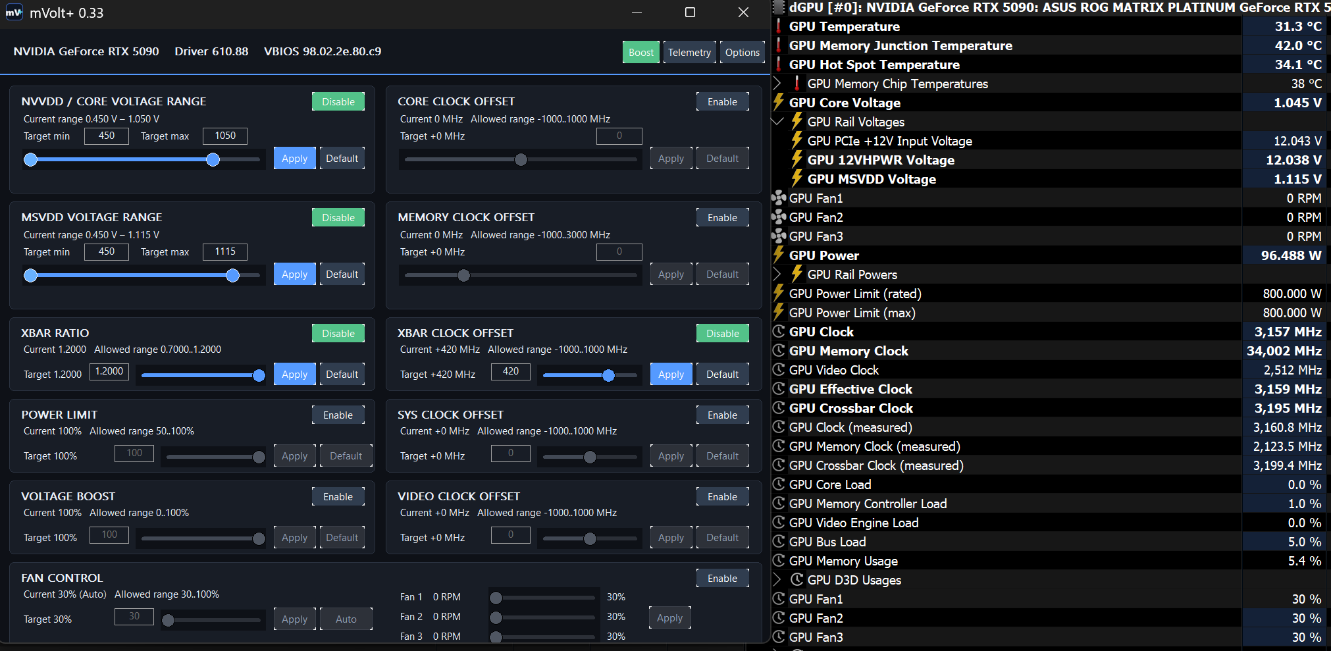Click lightning icon beside GPU Core Voltage
1331x651 pixels.
[779, 103]
